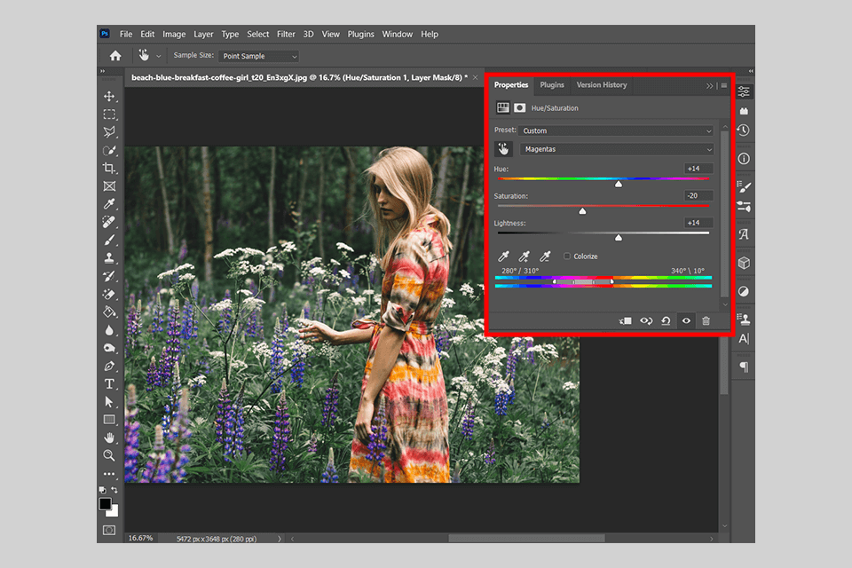
Task: Select the Rectangular Marquee tool
Action: [109, 114]
